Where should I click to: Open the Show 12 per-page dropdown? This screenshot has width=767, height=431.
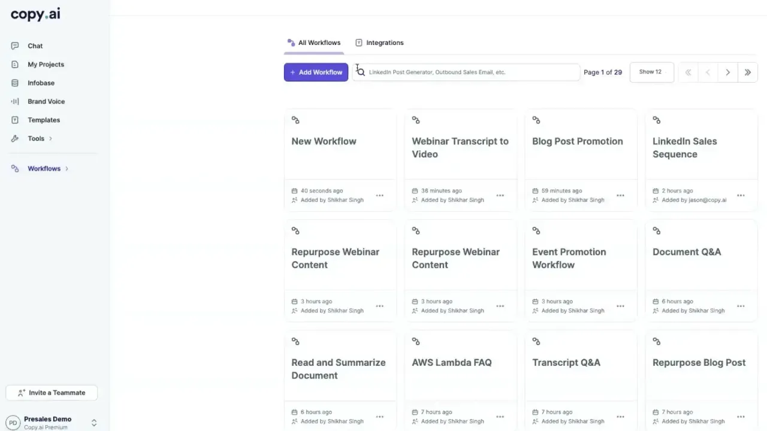(x=651, y=72)
